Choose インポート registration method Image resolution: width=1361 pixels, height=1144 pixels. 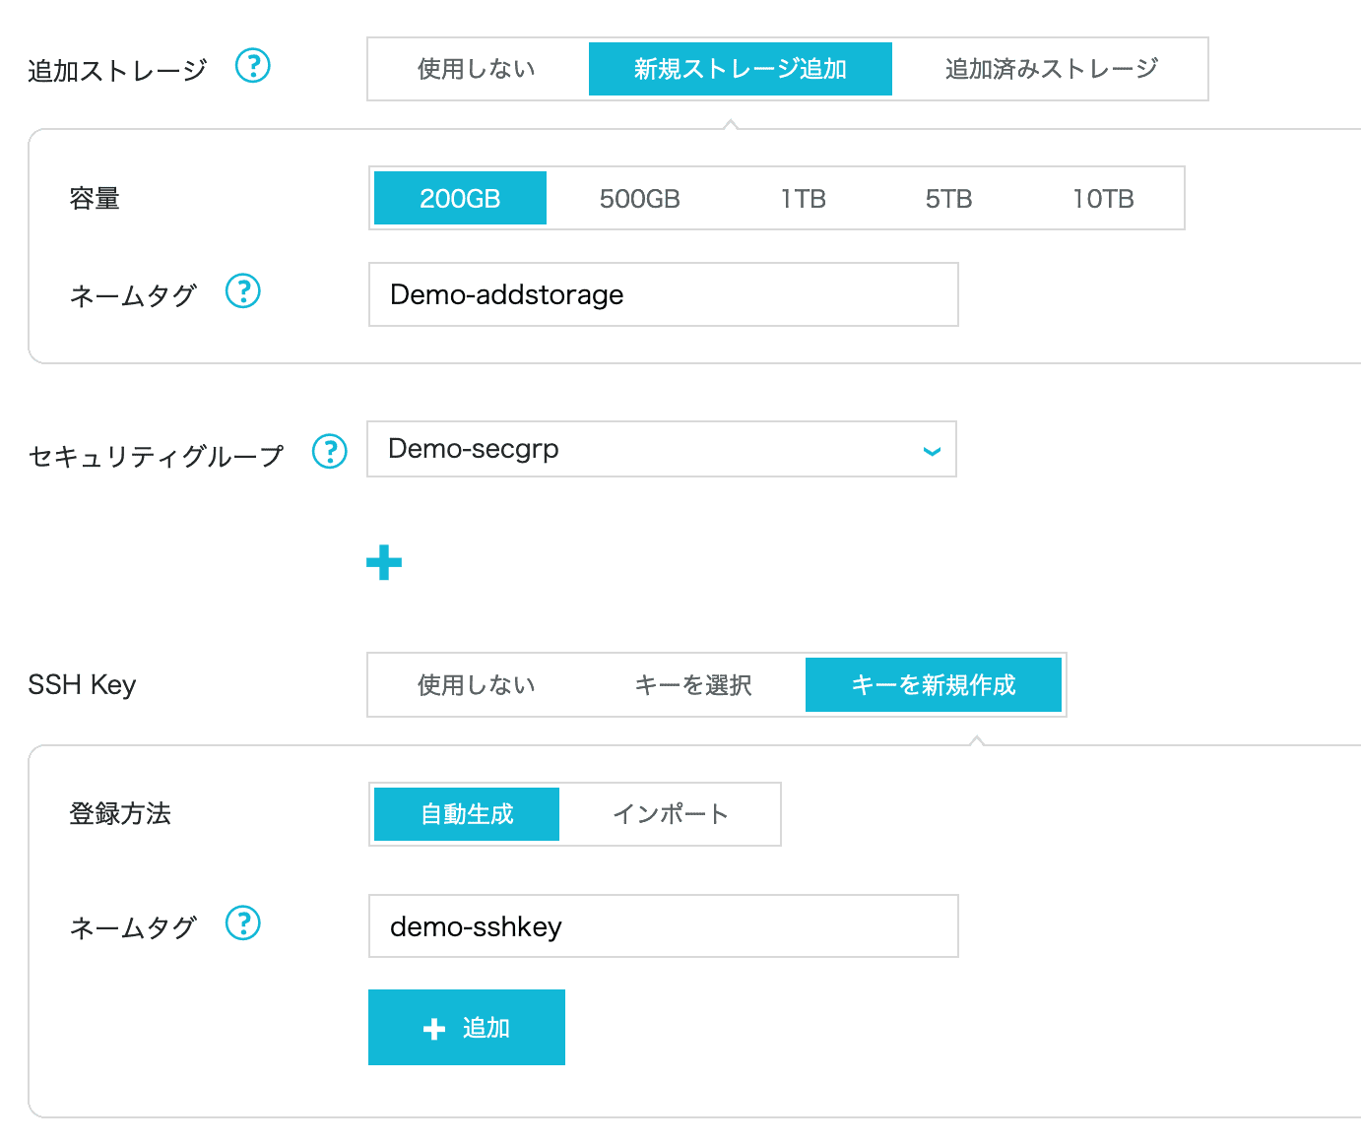(x=670, y=814)
